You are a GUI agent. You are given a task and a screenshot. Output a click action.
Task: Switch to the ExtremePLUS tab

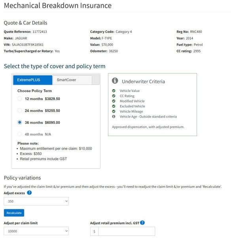[33, 80]
